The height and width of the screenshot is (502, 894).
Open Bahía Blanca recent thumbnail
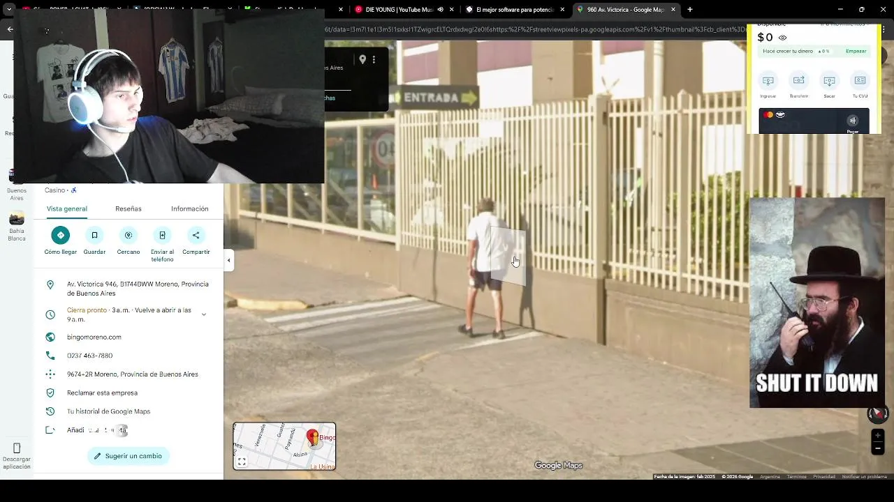click(x=17, y=219)
